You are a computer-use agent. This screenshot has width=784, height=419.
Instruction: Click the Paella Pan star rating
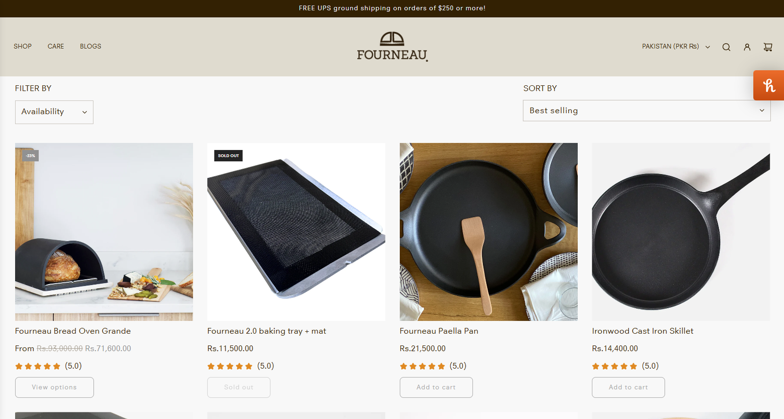click(422, 366)
